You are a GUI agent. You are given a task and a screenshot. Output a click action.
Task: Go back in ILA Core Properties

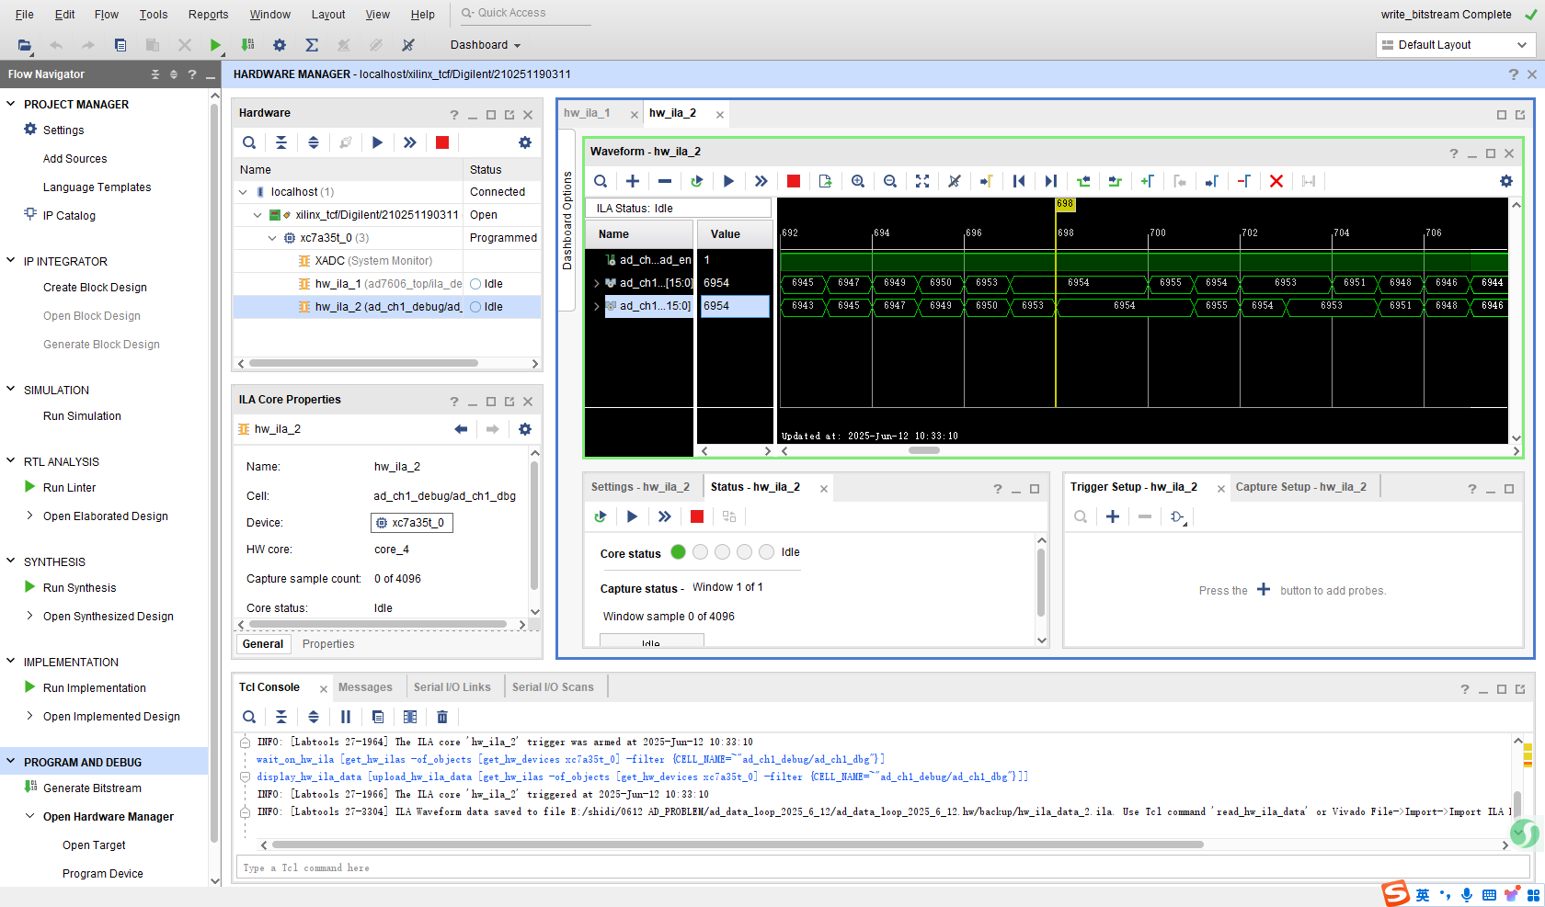(x=461, y=429)
